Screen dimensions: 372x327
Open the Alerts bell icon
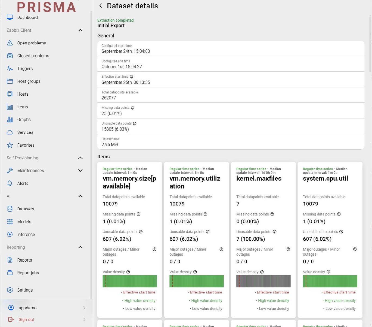point(10,183)
